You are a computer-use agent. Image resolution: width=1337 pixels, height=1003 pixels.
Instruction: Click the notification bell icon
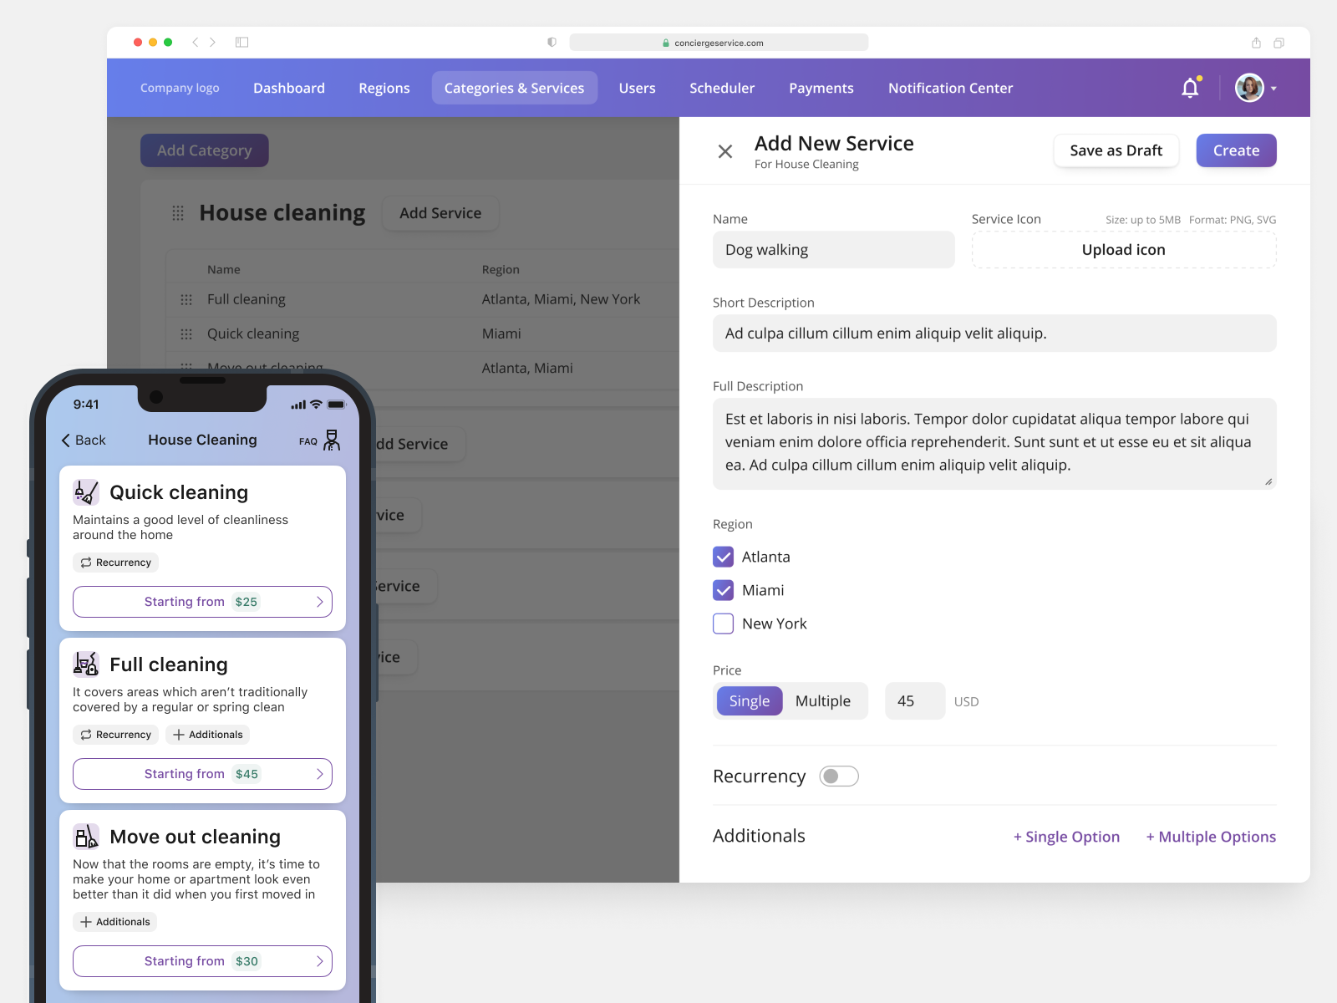click(1190, 88)
